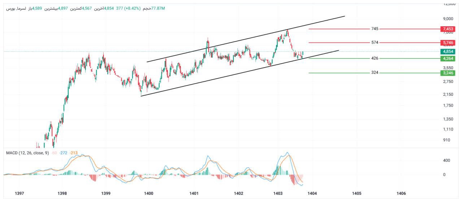Click year 1403 on the time axis
Viewport: 462px width, 202px height.
(x=278, y=194)
